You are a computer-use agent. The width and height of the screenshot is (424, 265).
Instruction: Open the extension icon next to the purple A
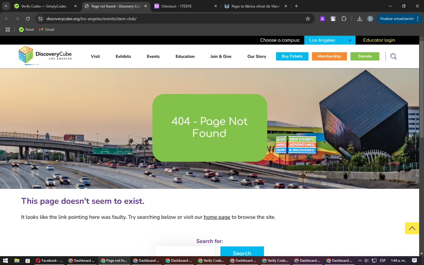[x=333, y=19]
